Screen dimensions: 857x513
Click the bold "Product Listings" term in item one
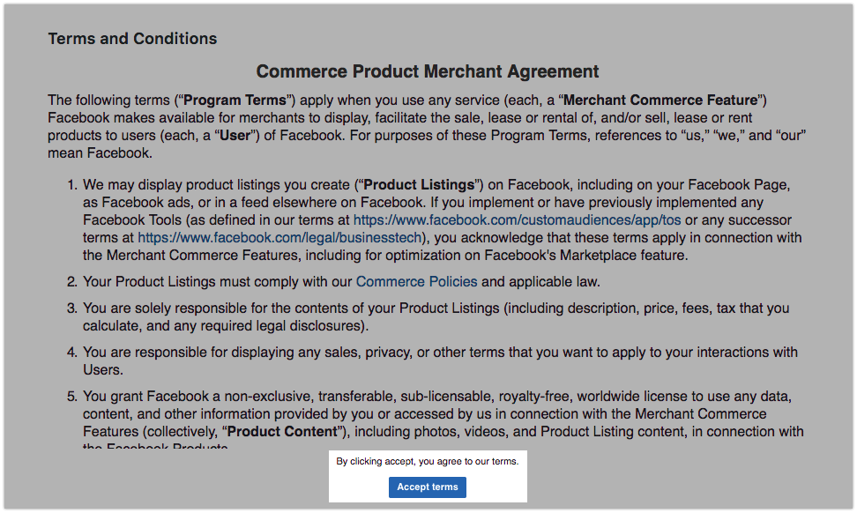pyautogui.click(x=420, y=185)
